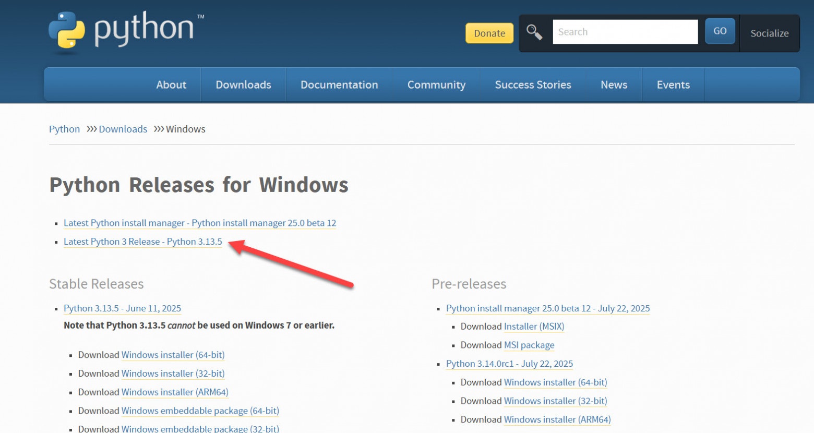Viewport: 814px width, 433px height.
Task: Open the Documentation navigation item
Action: click(339, 85)
